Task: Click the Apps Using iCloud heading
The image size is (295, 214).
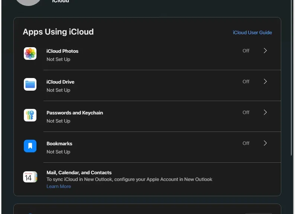Action: (x=58, y=32)
